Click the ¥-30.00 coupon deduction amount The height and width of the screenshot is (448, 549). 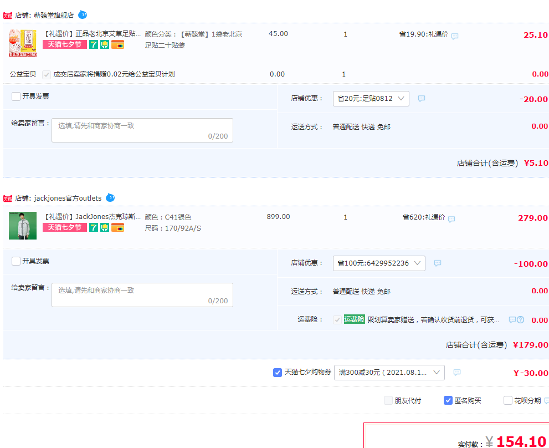click(x=531, y=373)
